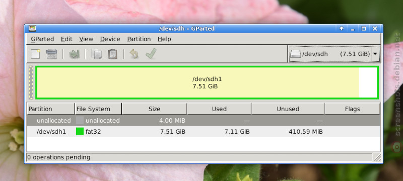Click the 4.00 MiB size value
Image resolution: width=403 pixels, height=181 pixels.
[172, 121]
